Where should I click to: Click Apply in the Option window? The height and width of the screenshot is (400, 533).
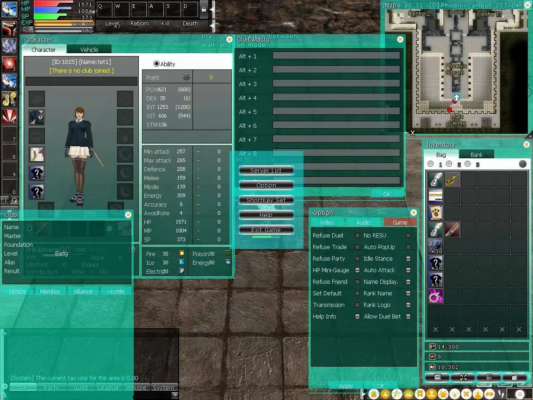(346, 386)
